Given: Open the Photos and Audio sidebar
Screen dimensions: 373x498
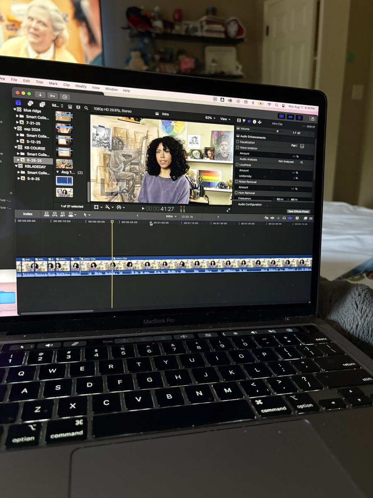Looking at the screenshot, I should click(30, 103).
